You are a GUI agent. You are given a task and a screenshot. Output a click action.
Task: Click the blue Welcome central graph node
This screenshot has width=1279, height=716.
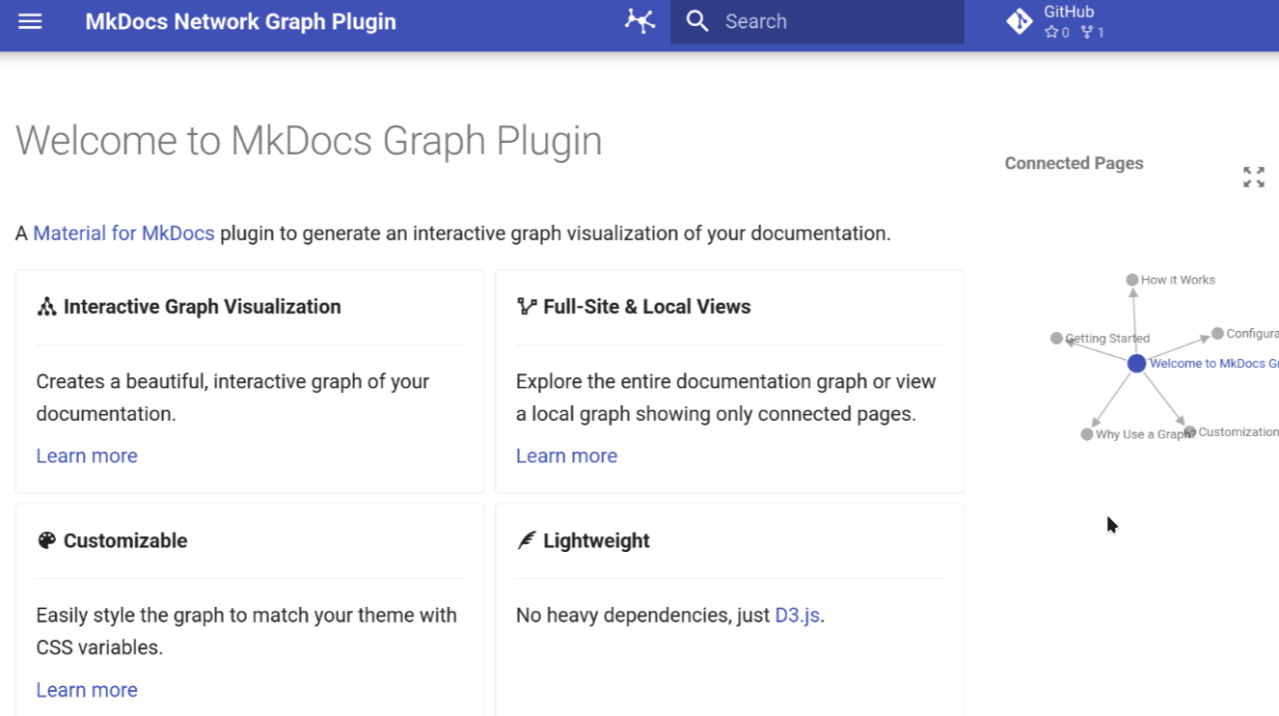(x=1136, y=364)
